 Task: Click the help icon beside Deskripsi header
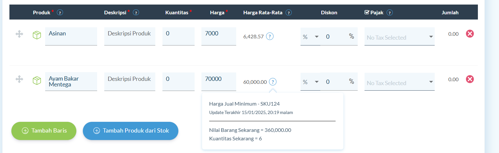click(x=136, y=13)
